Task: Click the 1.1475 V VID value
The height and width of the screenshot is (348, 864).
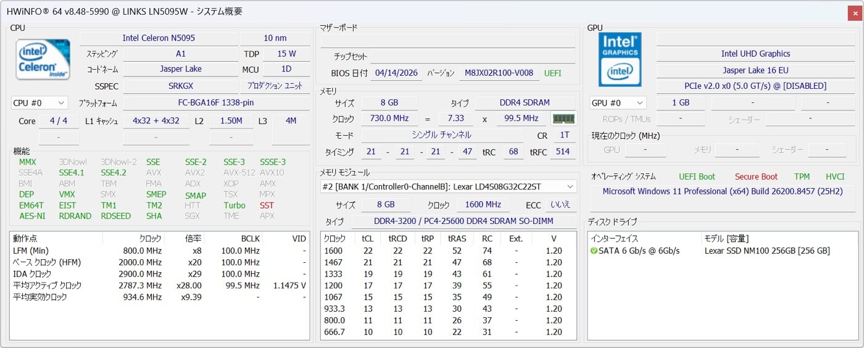Action: (289, 286)
